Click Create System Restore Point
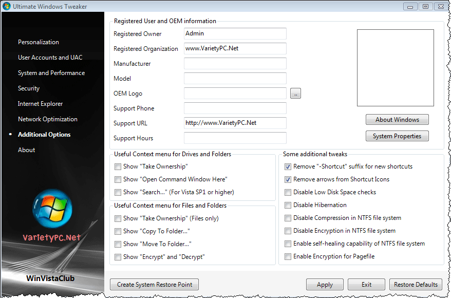The height and width of the screenshot is (298, 451). tap(155, 285)
